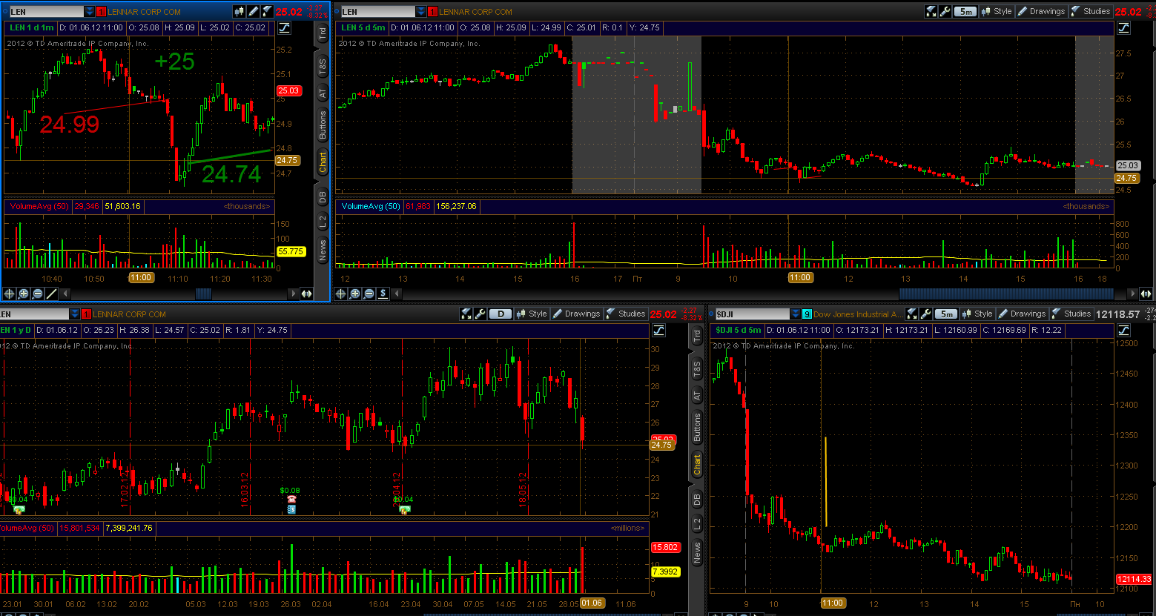Click left scroll arrow under LEN 1m chart
Viewport: 1156px width, 616px height.
click(x=65, y=294)
